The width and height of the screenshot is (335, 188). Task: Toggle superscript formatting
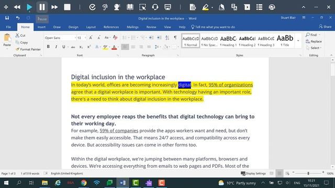pos(89,46)
